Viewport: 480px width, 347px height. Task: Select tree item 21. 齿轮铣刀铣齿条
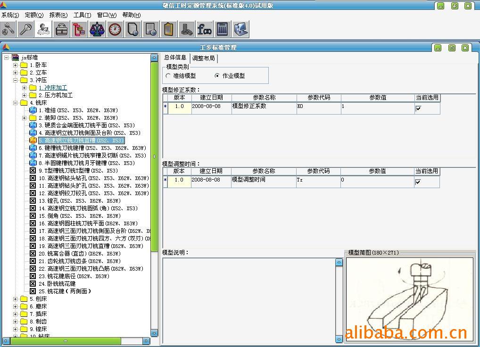click(x=80, y=261)
